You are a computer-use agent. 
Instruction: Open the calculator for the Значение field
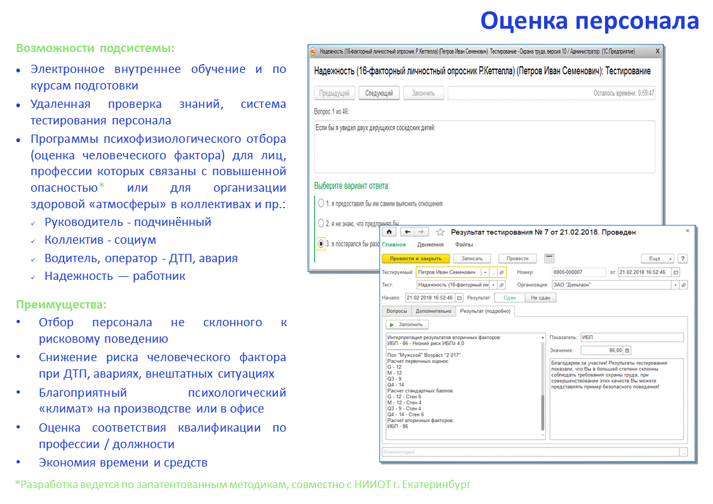pos(627,350)
